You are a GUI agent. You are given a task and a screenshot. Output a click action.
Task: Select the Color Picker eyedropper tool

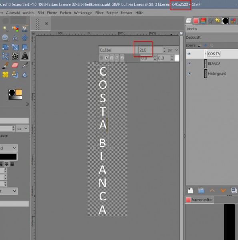point(25,65)
